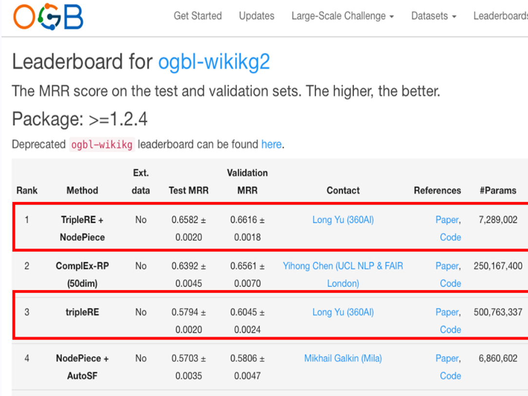Open Yihong Chen contact link

[343, 275]
